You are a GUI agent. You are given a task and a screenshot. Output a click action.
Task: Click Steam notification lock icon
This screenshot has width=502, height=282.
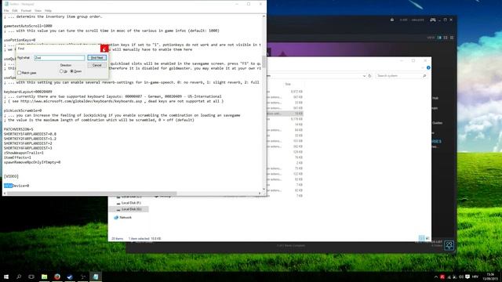pyautogui.click(x=392, y=20)
